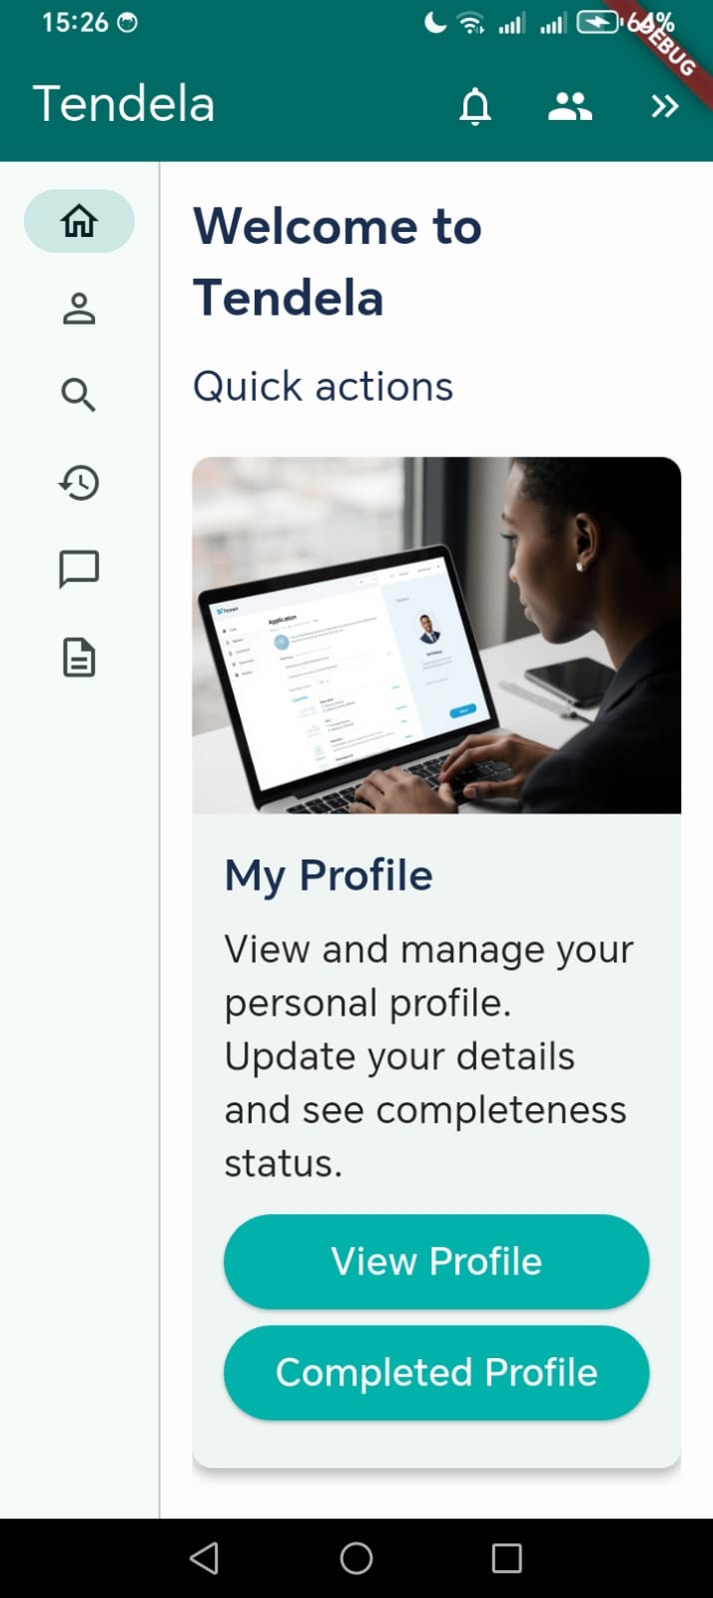Select the Home tab in sidebar
This screenshot has width=713, height=1598.
click(x=79, y=221)
